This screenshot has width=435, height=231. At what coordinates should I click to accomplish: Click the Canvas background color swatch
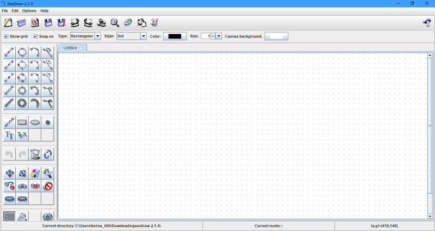[x=276, y=36]
